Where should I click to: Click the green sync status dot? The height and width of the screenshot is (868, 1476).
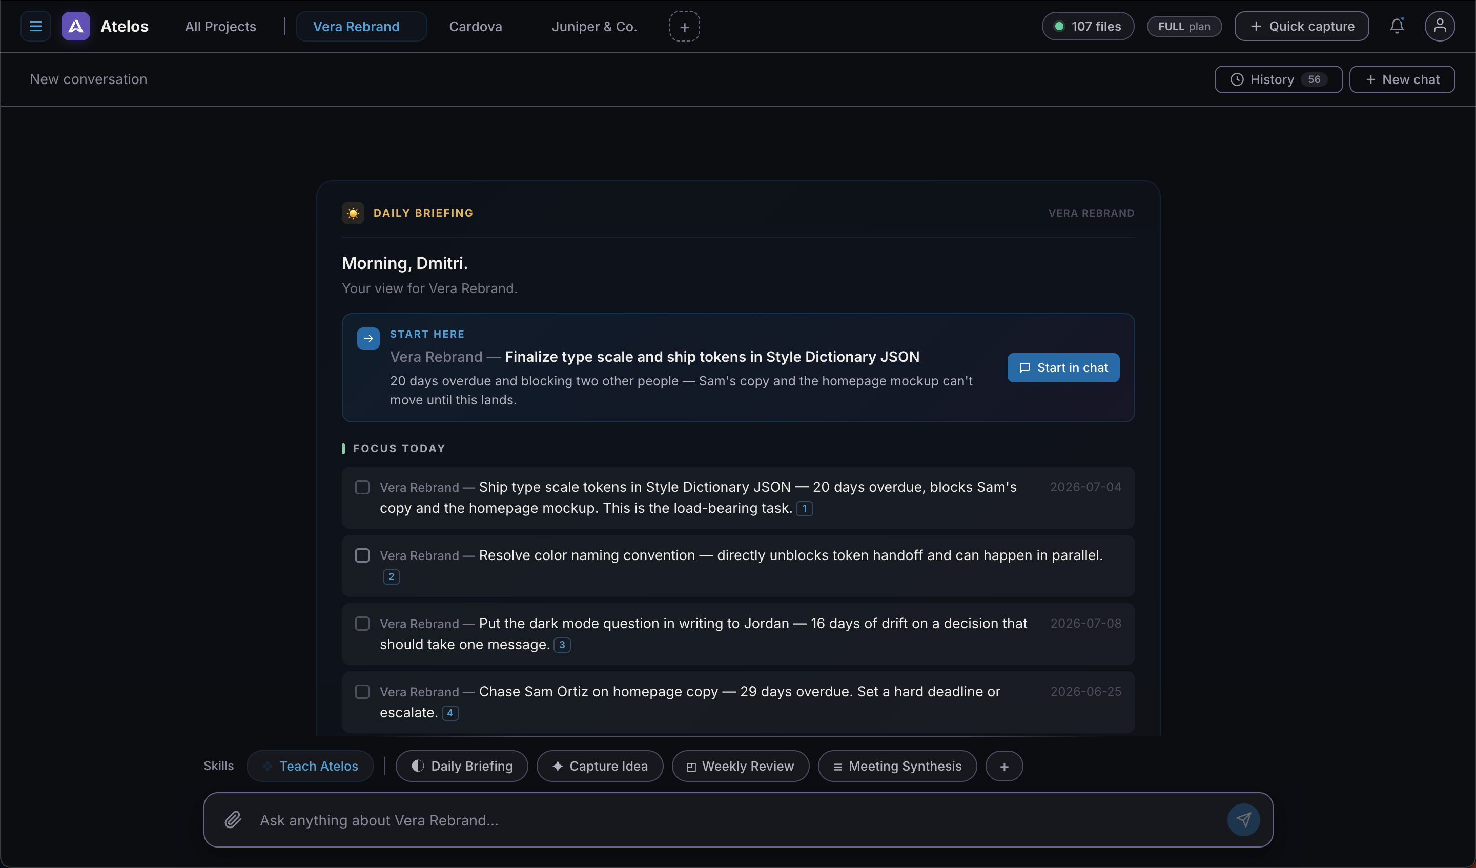[1059, 26]
